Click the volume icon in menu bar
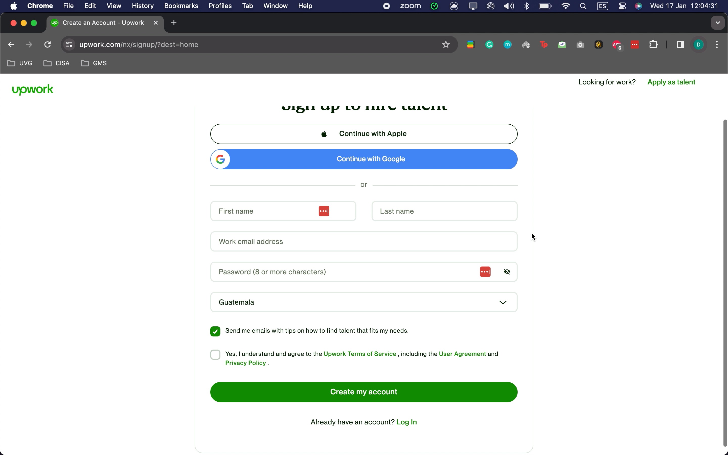Viewport: 728px width, 455px height. pyautogui.click(x=509, y=6)
